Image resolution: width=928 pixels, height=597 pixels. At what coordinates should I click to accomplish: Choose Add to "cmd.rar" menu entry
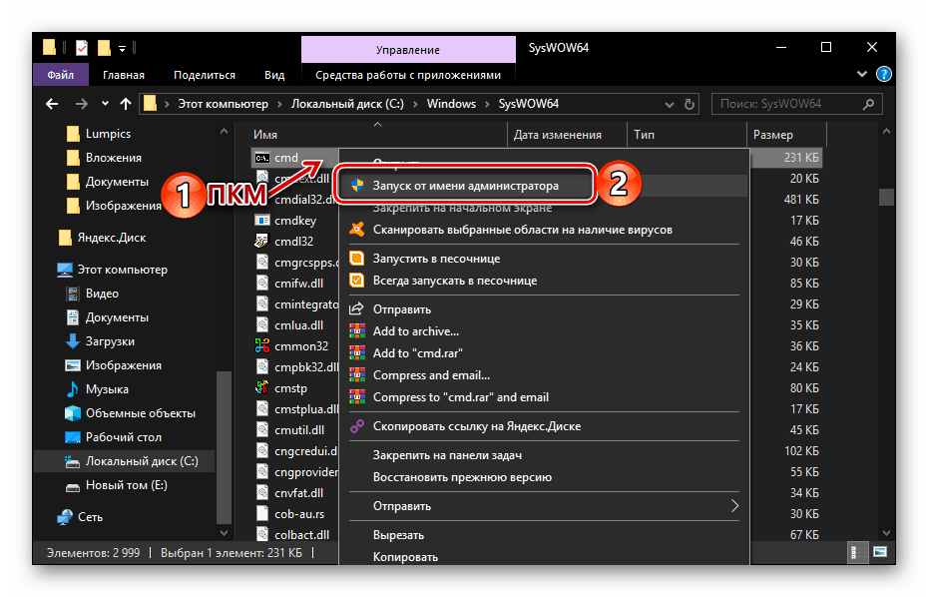point(418,353)
